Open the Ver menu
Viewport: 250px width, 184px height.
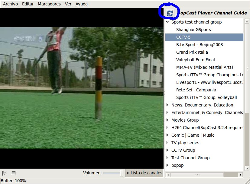(68, 4)
